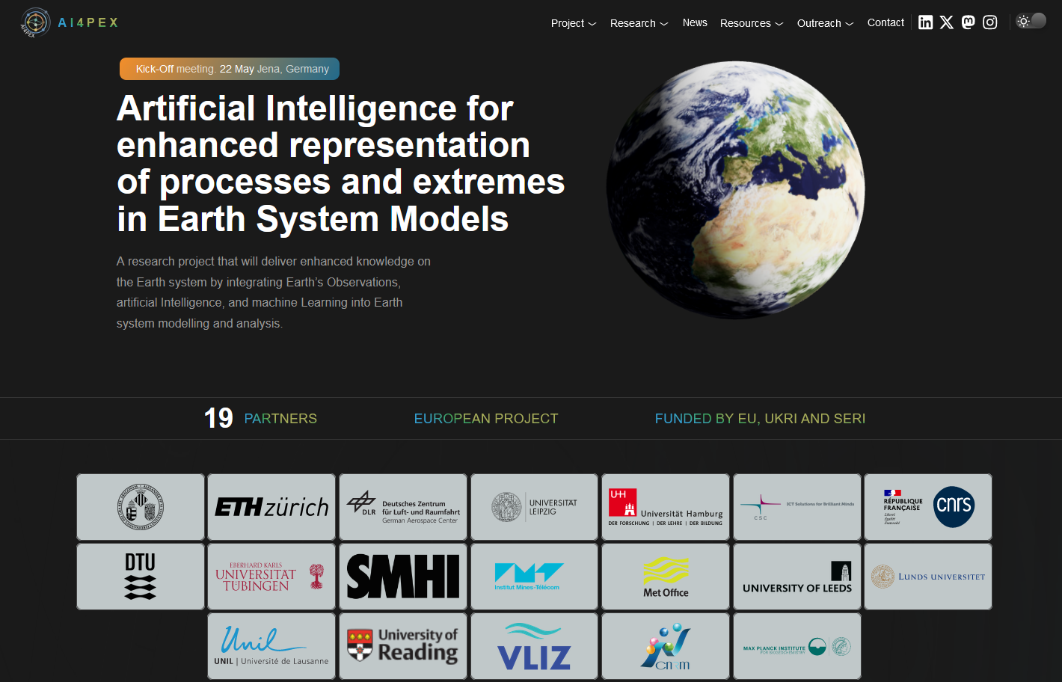The width and height of the screenshot is (1062, 682).
Task: Open the Instagram icon
Action: point(990,22)
